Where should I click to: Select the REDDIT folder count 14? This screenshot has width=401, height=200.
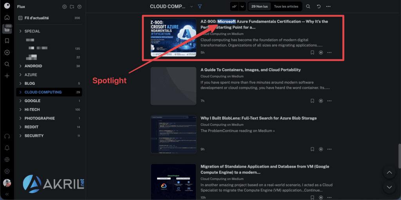click(x=78, y=127)
